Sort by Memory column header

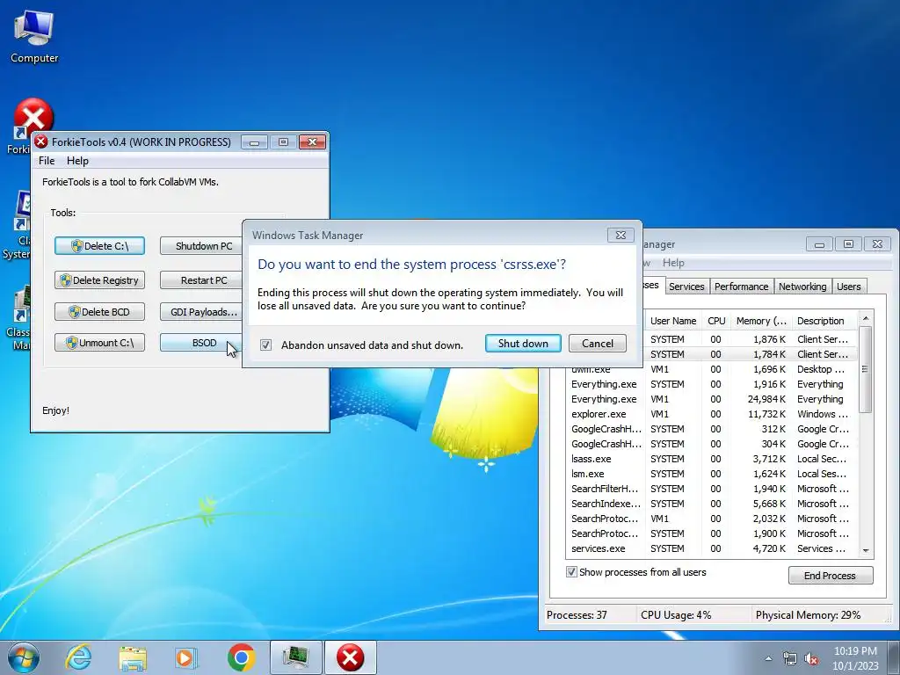coord(761,321)
